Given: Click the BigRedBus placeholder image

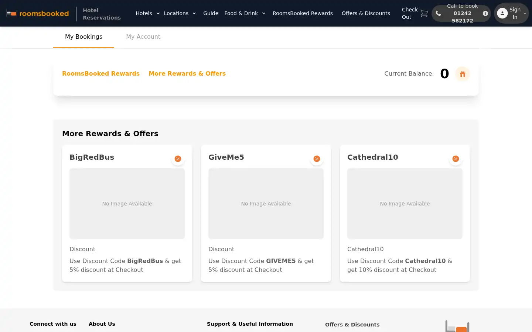Looking at the screenshot, I should coord(127,204).
